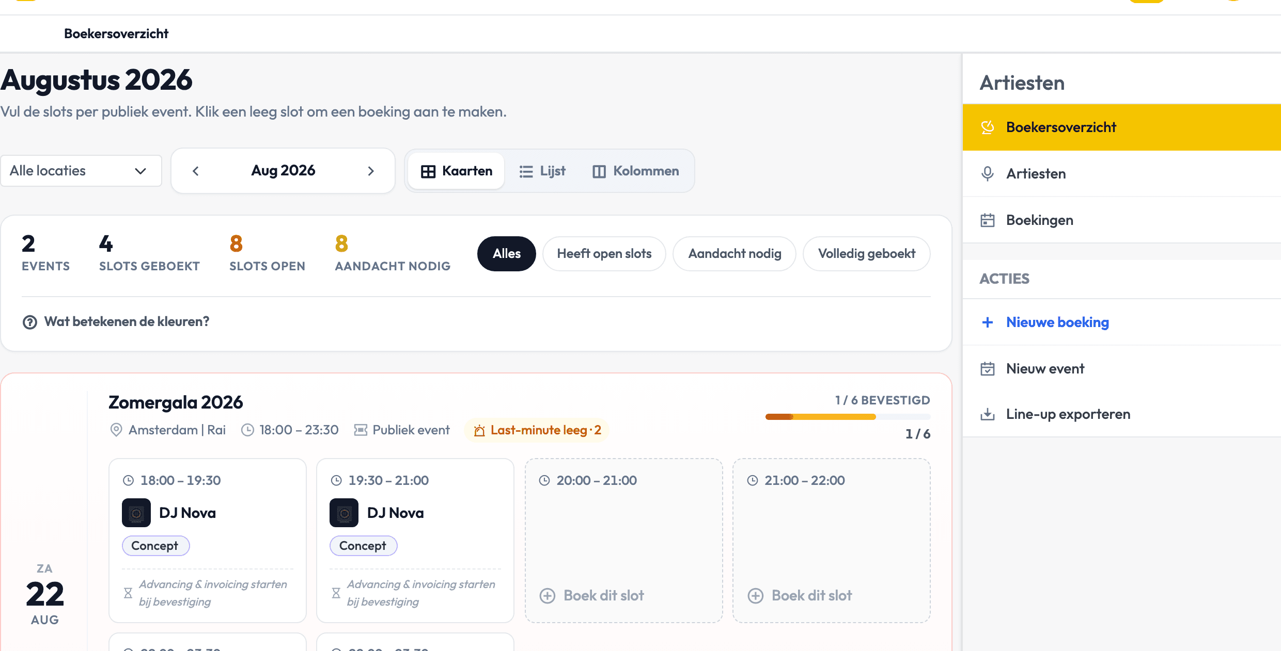Click the Publiek event ticket icon
1281x651 pixels.
pyautogui.click(x=361, y=430)
